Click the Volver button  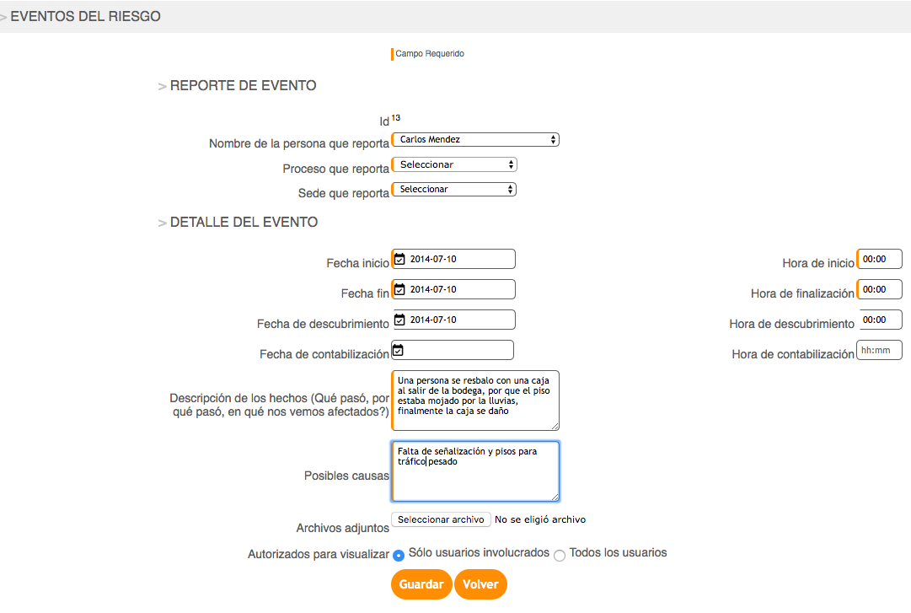[480, 584]
